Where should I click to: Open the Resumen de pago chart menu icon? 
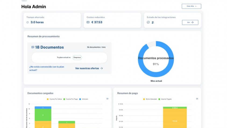pyautogui.click(x=197, y=99)
